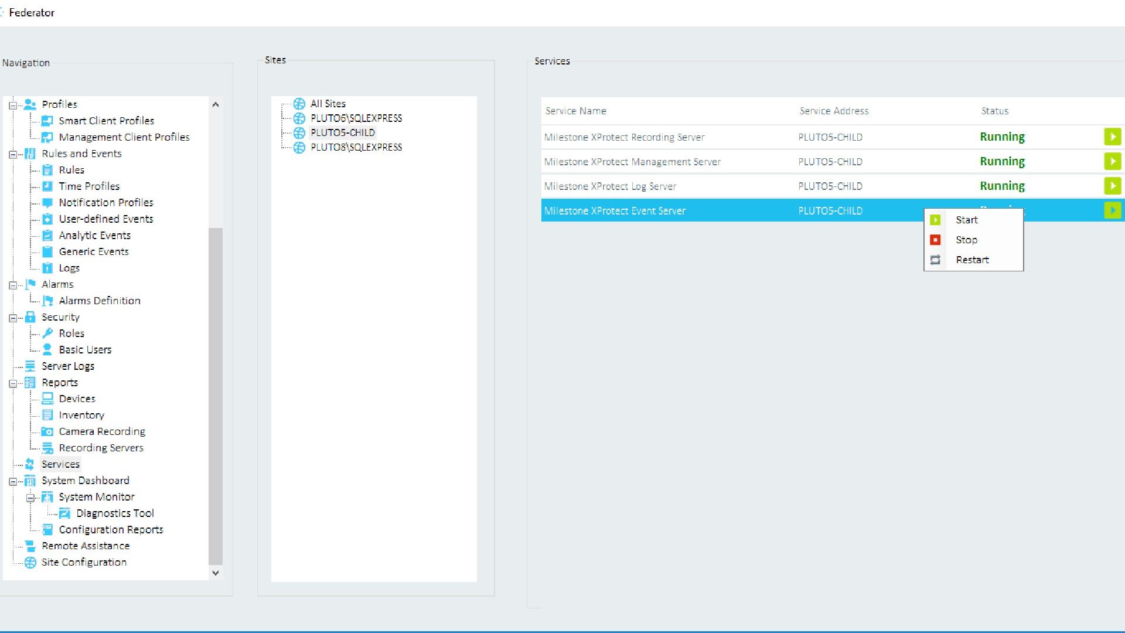This screenshot has height=633, width=1125.
Task: Click the Log Server Running status
Action: pos(1002,186)
